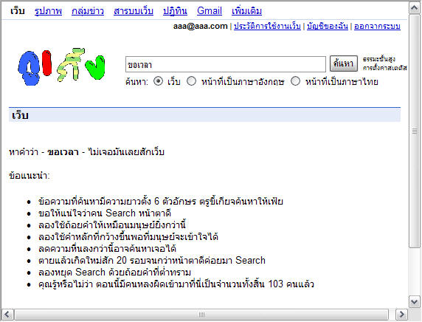Click the horizontal scrollbar left arrow
This screenshot has height=322, width=422.
[x=7, y=314]
